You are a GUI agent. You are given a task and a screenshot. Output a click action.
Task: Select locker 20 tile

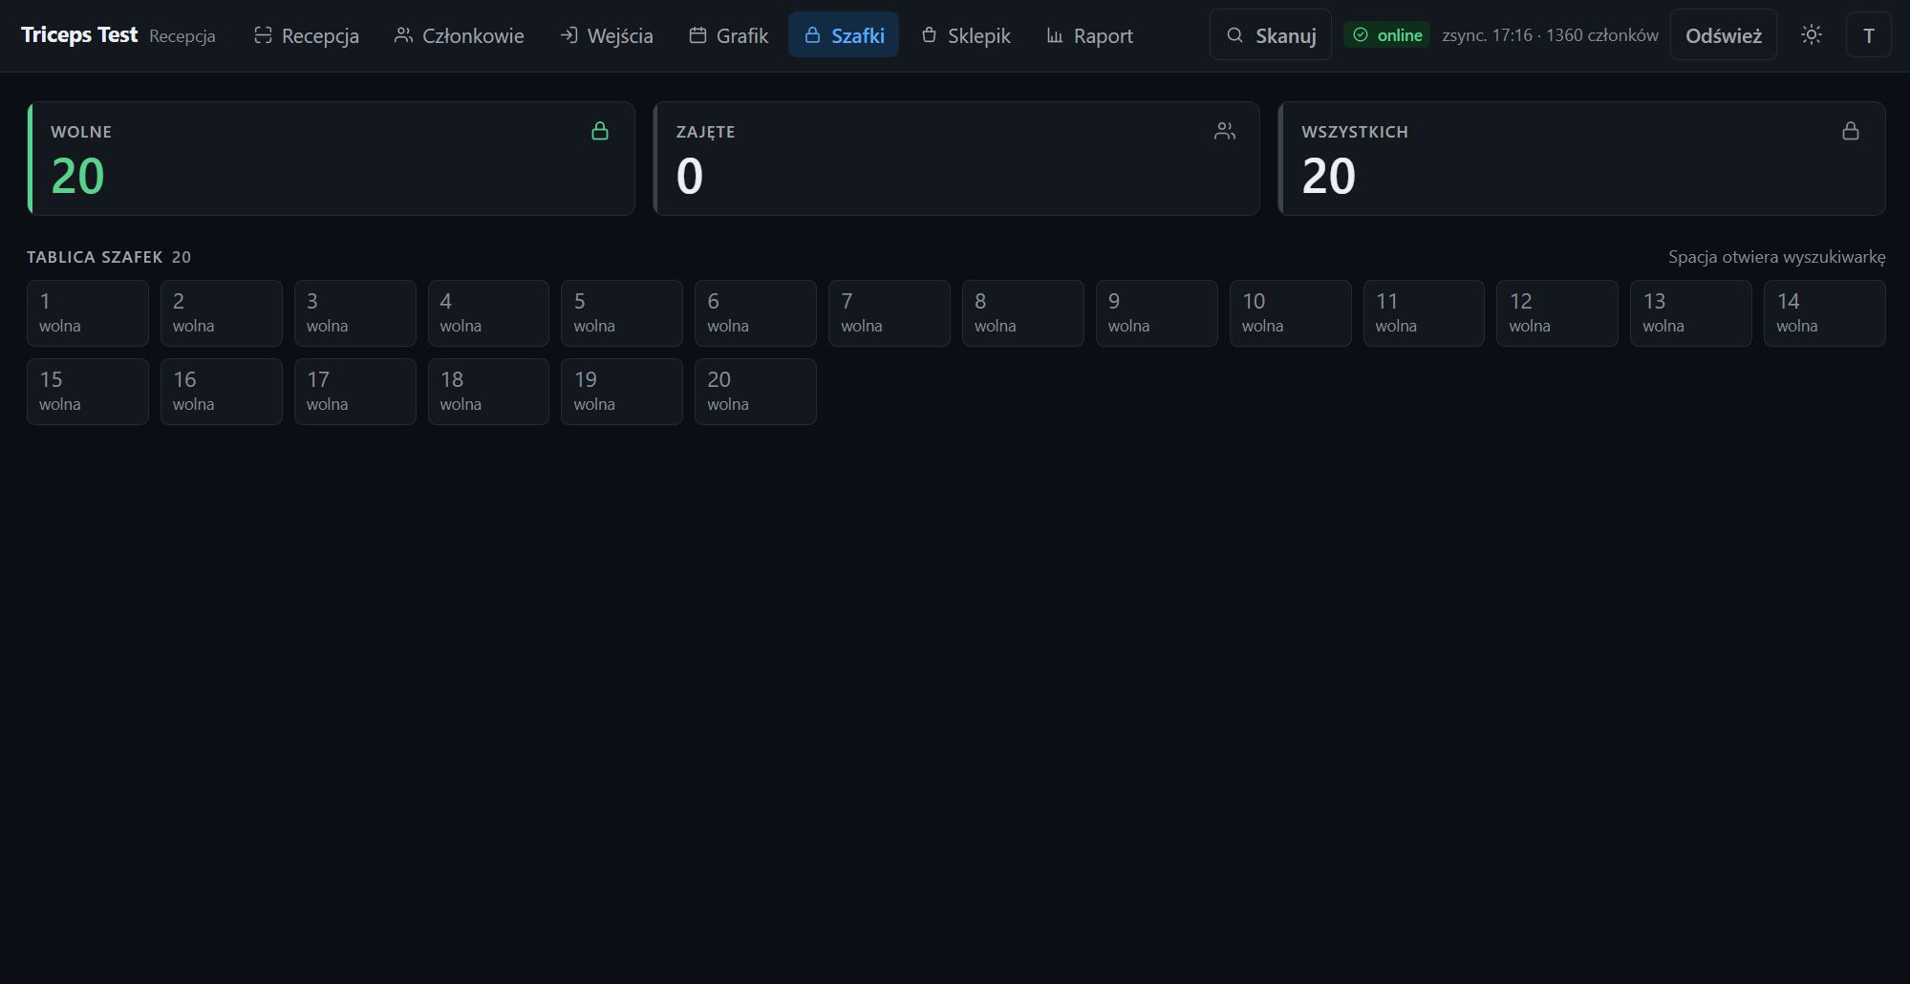755,392
